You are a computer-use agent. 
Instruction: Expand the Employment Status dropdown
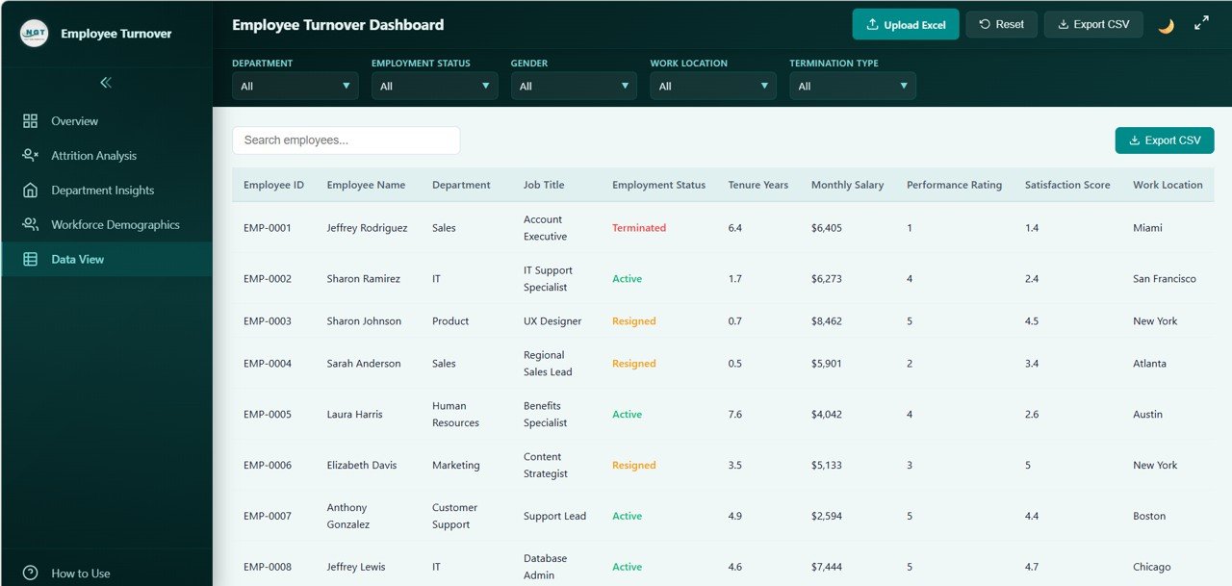[x=434, y=85]
